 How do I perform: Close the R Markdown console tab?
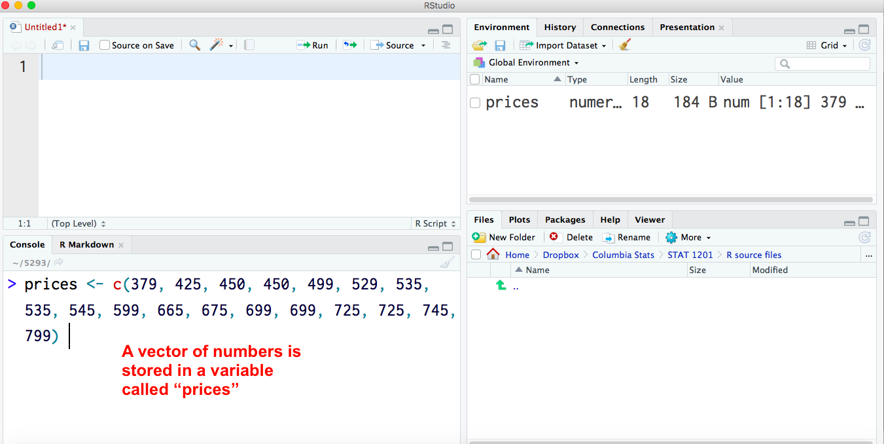click(x=121, y=245)
